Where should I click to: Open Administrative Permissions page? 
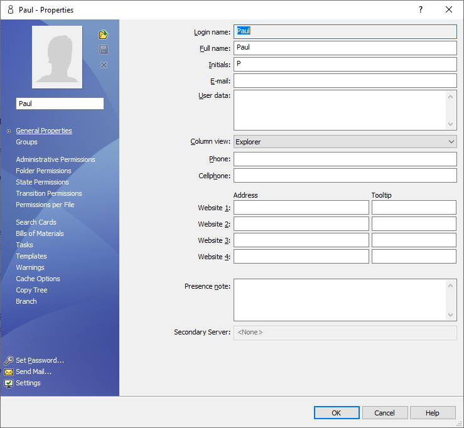pos(55,159)
